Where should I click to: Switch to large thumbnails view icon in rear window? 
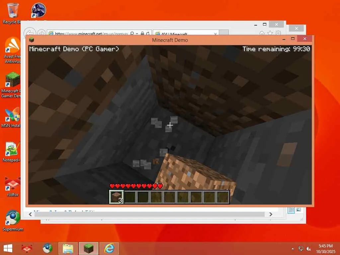(298, 210)
